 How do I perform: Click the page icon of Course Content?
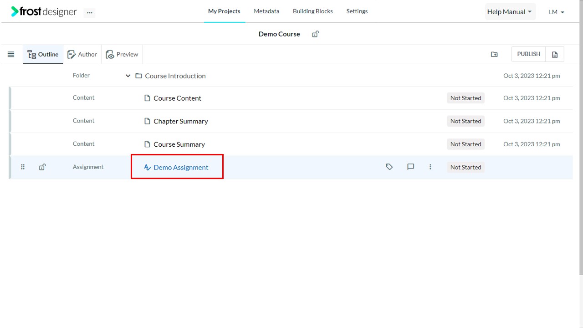point(147,98)
